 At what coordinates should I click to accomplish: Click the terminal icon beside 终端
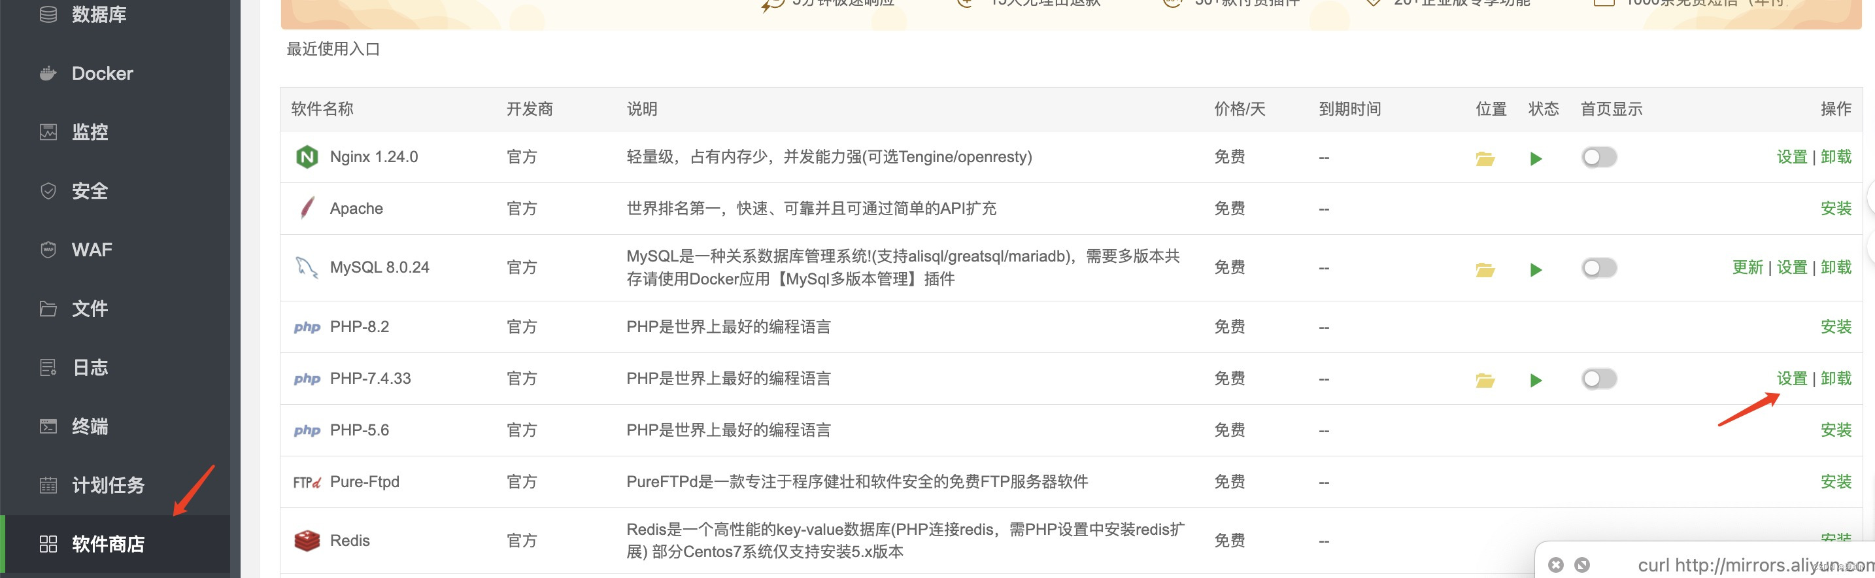coord(48,426)
